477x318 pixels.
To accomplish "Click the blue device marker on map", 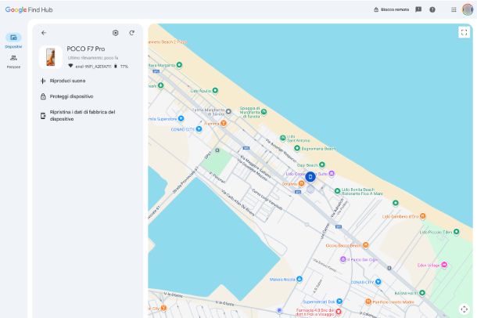I will pyautogui.click(x=310, y=177).
